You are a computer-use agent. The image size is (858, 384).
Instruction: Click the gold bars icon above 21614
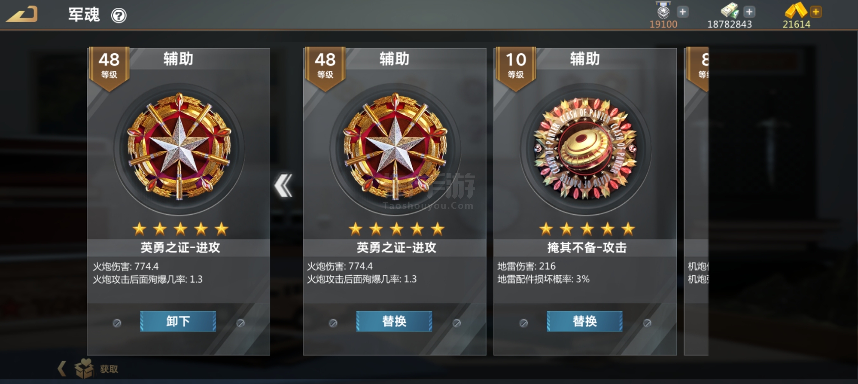[796, 10]
